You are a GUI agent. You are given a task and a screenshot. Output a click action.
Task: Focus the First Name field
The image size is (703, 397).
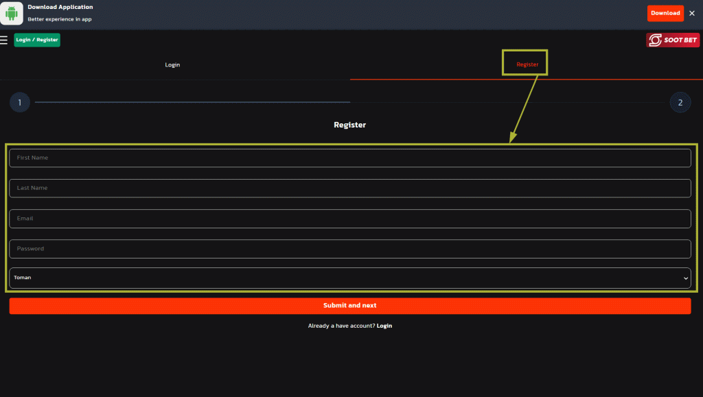click(x=349, y=158)
